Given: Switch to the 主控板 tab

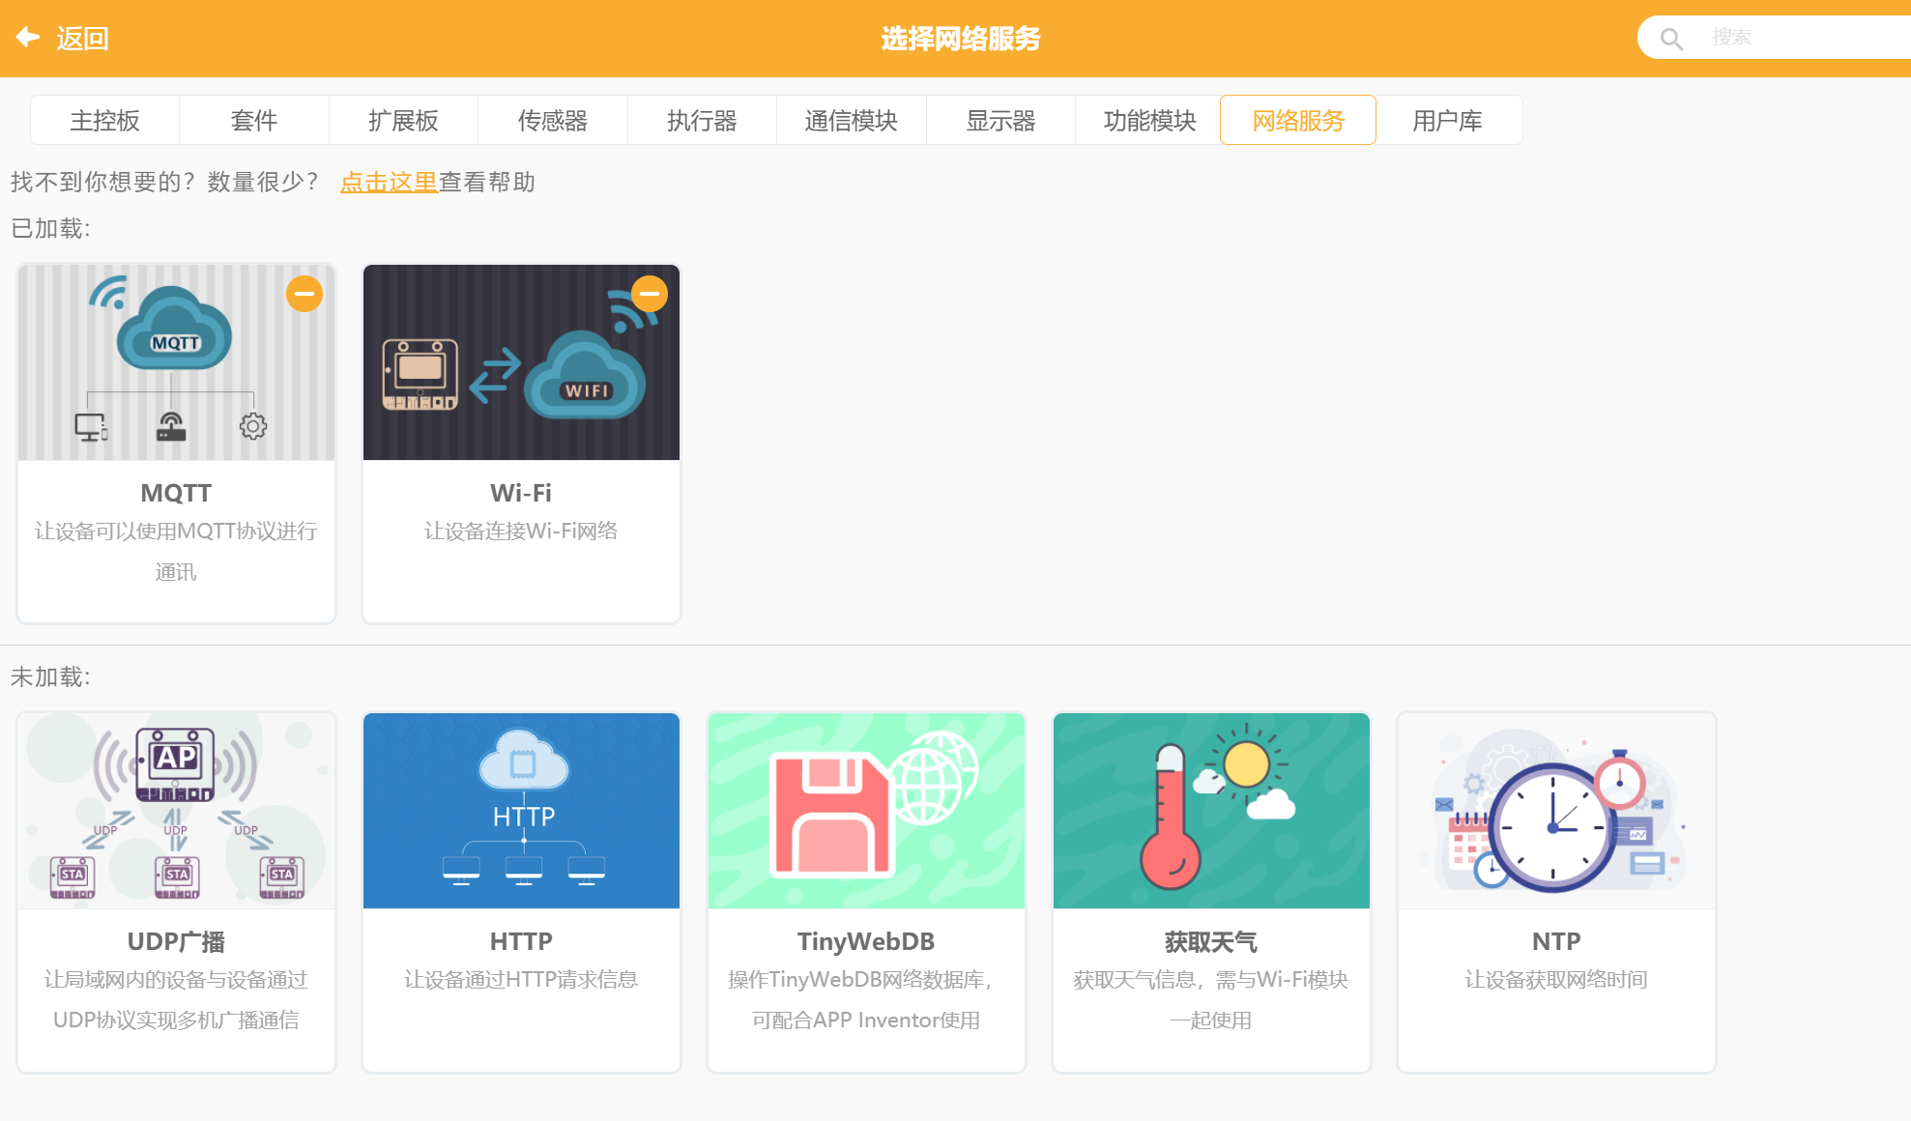Looking at the screenshot, I should coord(104,121).
